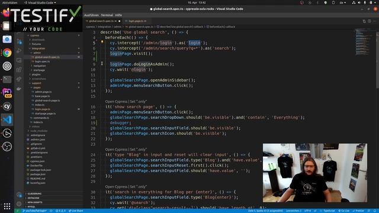Launch Firefox from the dock
This screenshot has height=213, width=379.
click(7, 12)
